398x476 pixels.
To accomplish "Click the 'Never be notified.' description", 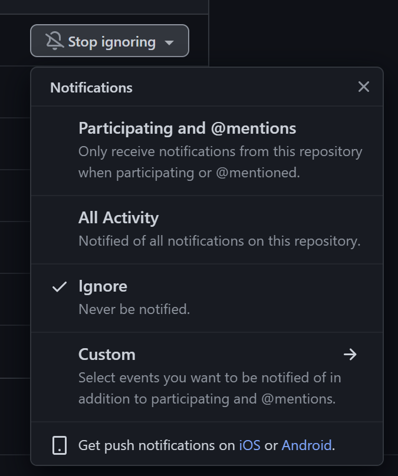I will click(x=134, y=309).
